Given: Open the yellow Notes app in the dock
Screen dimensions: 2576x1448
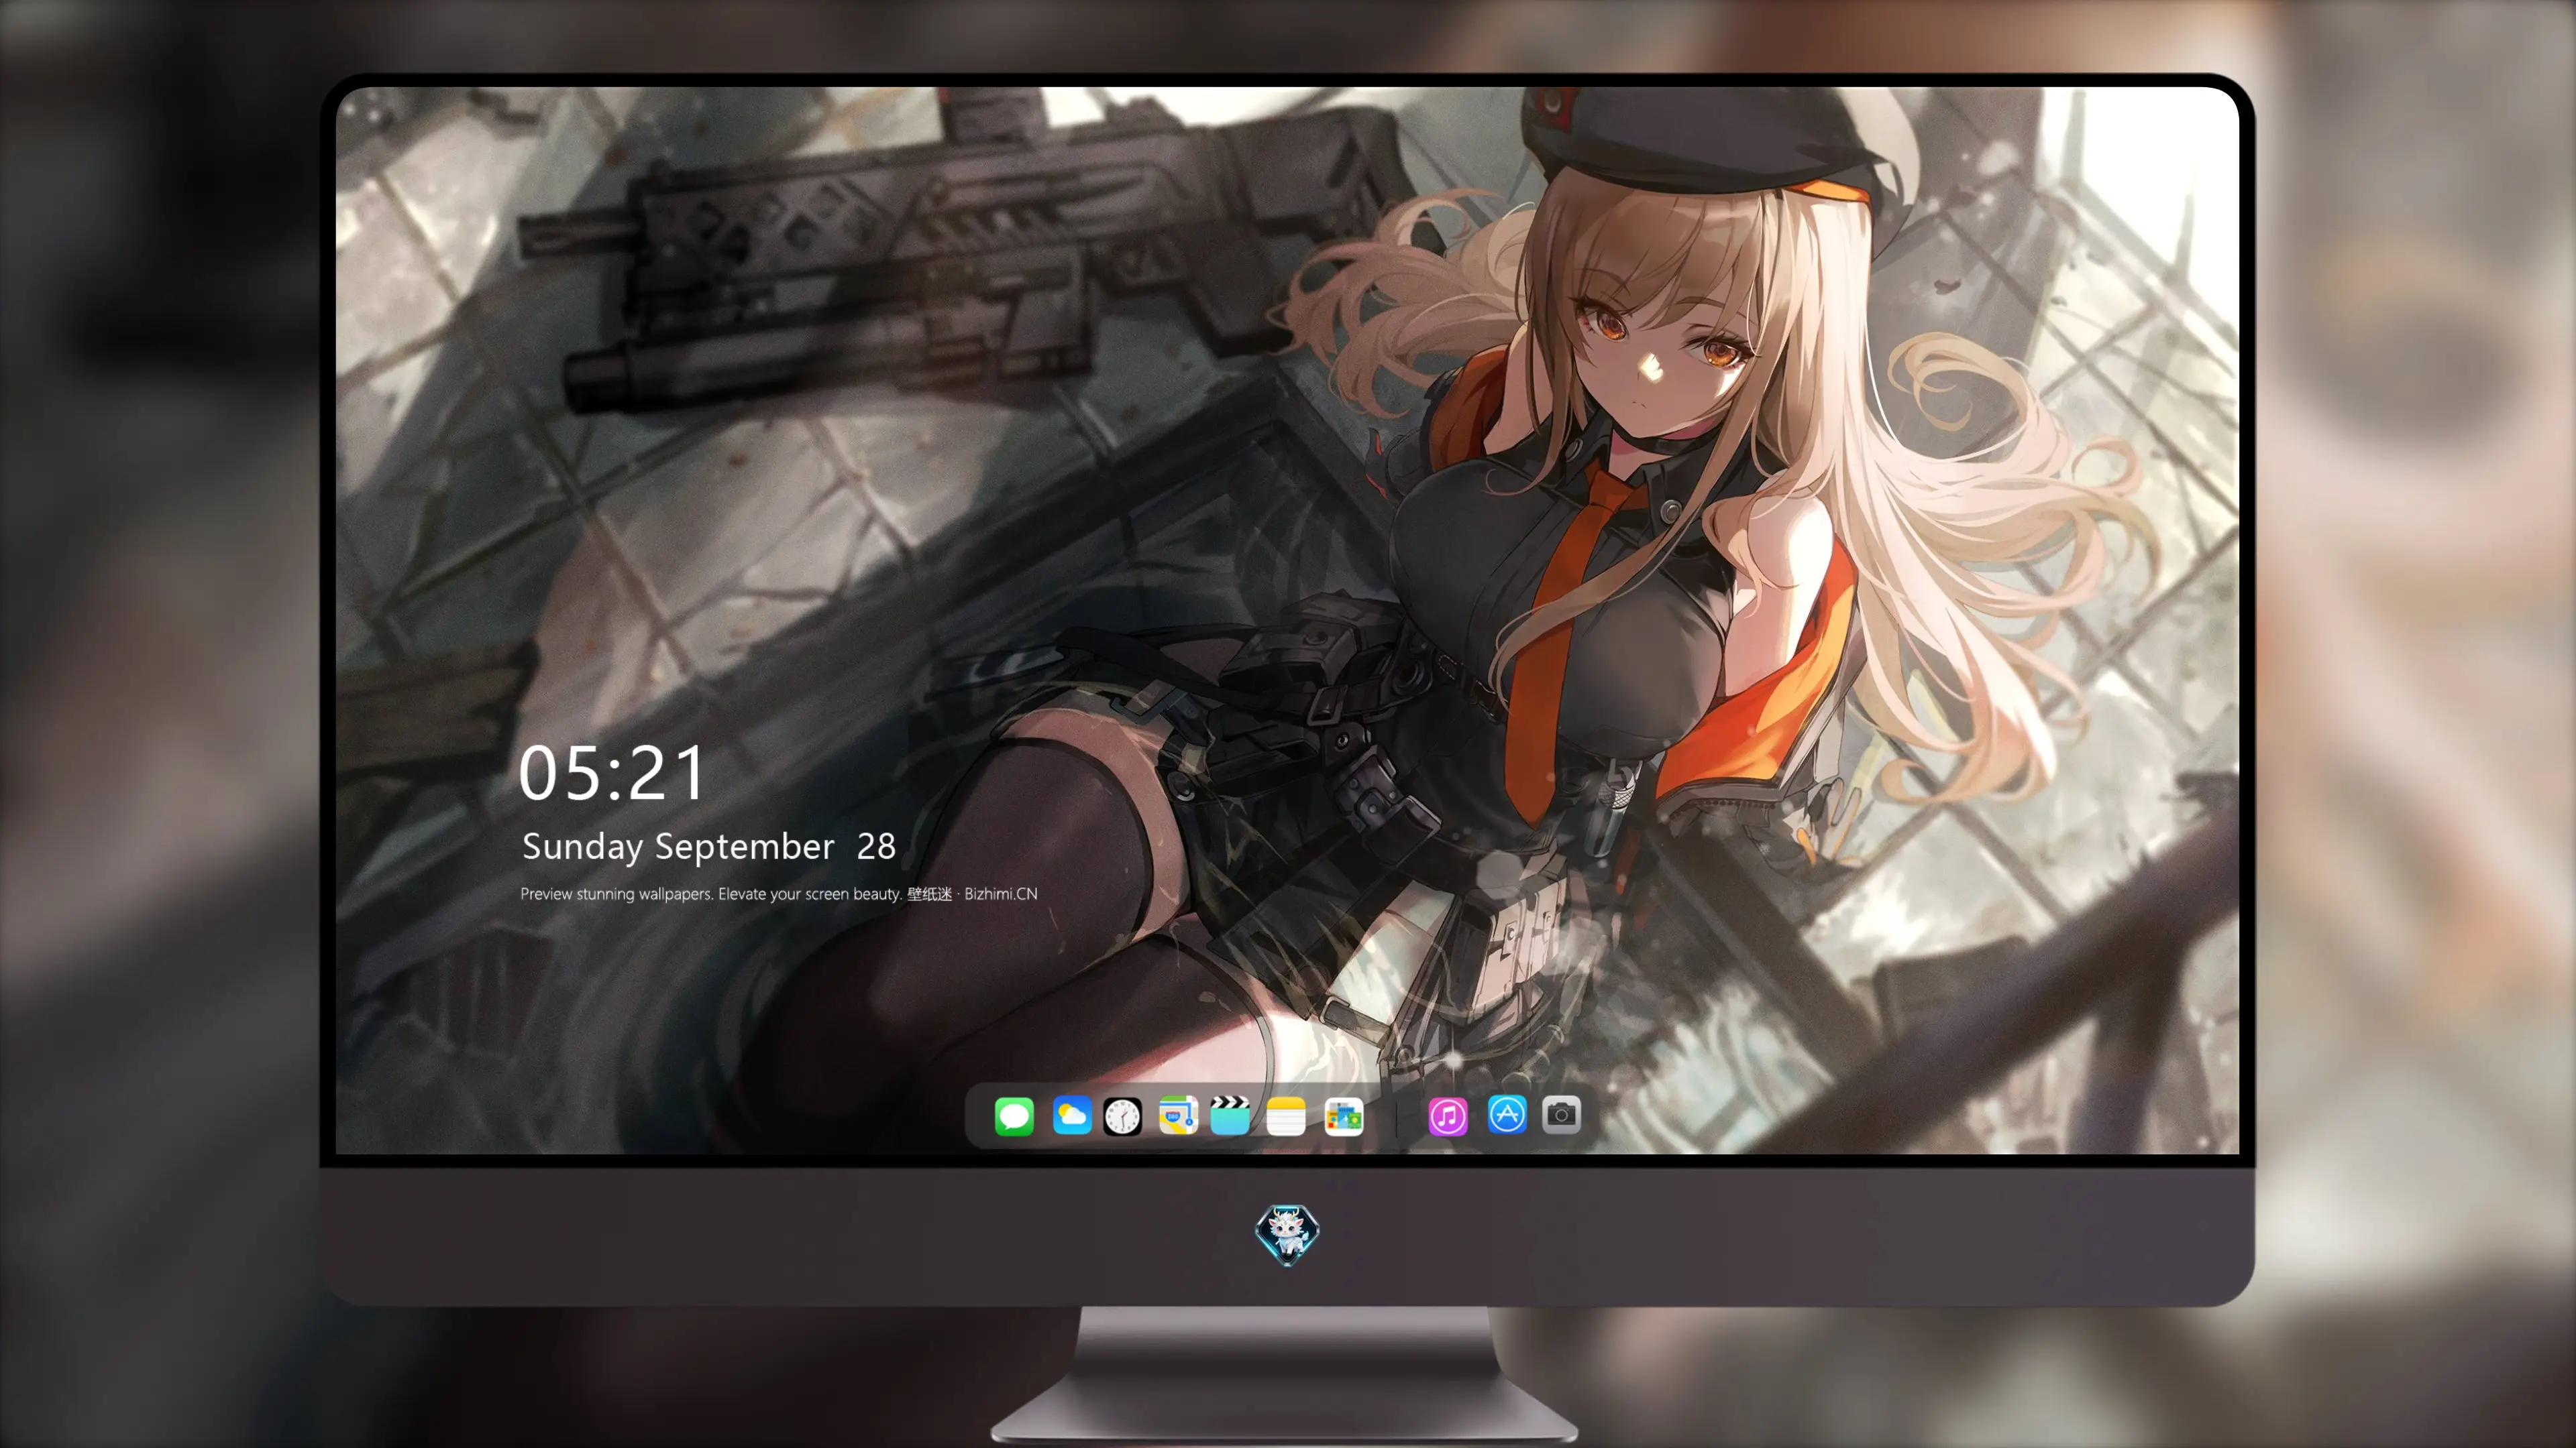Looking at the screenshot, I should point(1286,1115).
